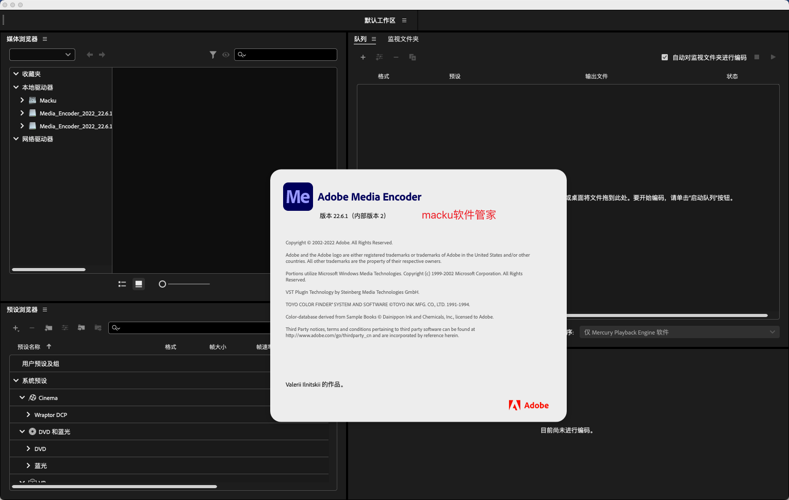Click the 帧大小 preset column header
This screenshot has height=500, width=789.
click(218, 347)
